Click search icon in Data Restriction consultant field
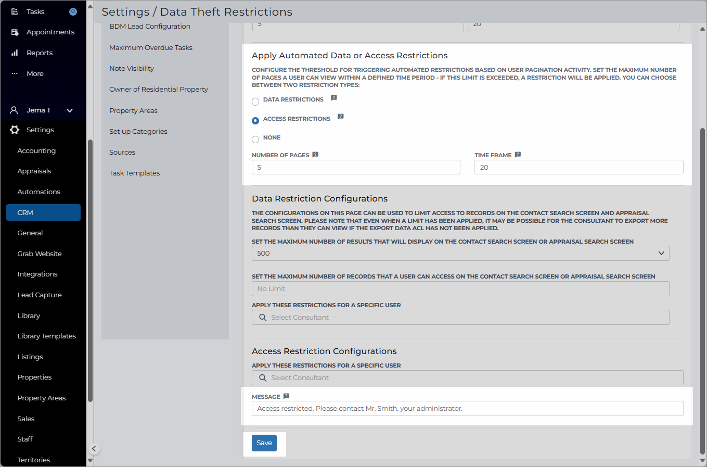Viewport: 707px width, 467px height. tap(263, 318)
